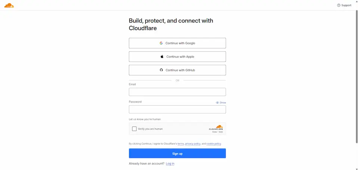Viewport: 358px width, 170px height.
Task: Open the privacy policy link
Action: [193, 144]
